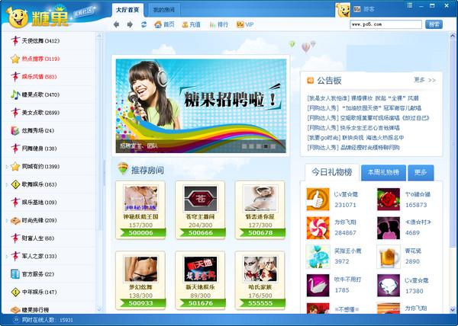Viewport: 458px width, 326px height.
Task: Open room 哈氏家族 555555
Action: pos(260,280)
